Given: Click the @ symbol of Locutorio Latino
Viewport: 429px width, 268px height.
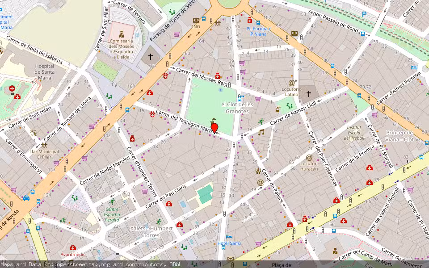Looking at the screenshot, I should click(x=291, y=83).
